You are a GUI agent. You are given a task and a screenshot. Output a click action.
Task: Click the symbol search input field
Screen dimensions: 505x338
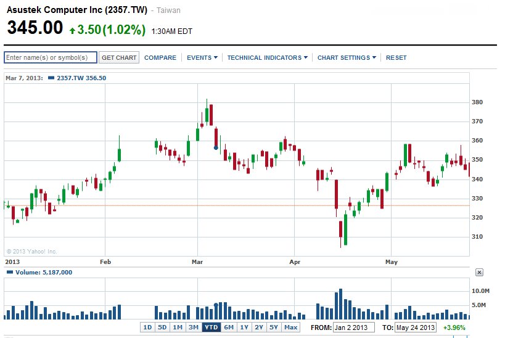coord(51,57)
